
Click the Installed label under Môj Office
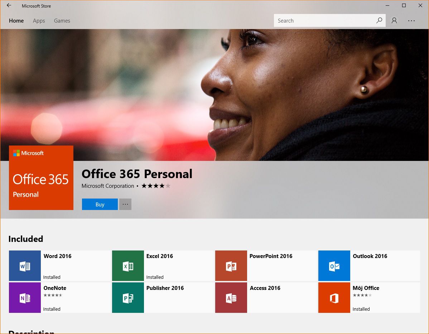click(x=361, y=309)
